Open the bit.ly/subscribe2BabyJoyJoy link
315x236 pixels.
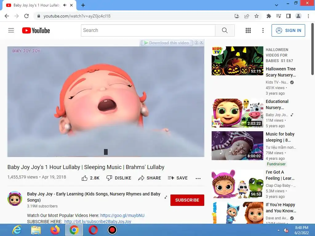tap(98, 222)
